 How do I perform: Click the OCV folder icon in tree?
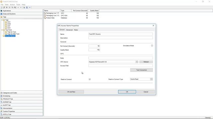tap(6, 22)
